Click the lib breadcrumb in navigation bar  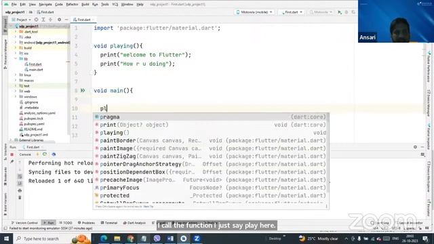click(x=31, y=12)
